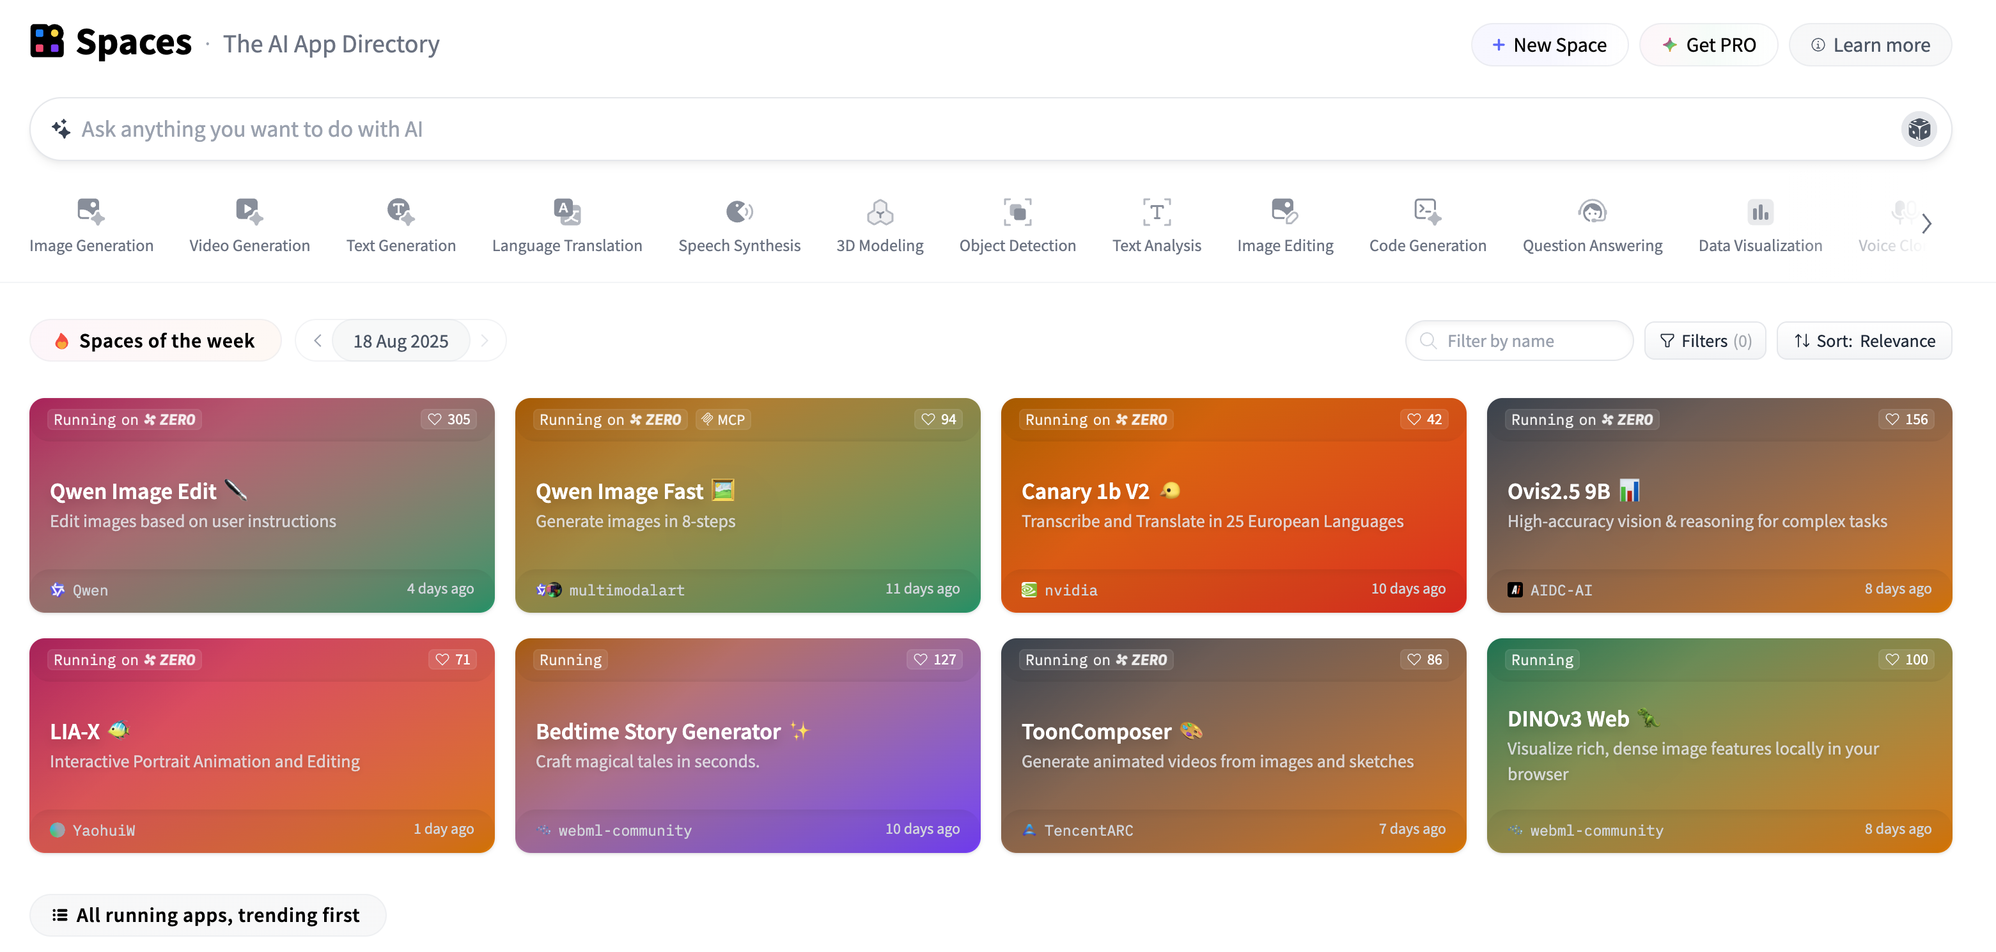Open the Qwen Image Edit space card
Screen dimensions: 1996x952
coord(262,505)
